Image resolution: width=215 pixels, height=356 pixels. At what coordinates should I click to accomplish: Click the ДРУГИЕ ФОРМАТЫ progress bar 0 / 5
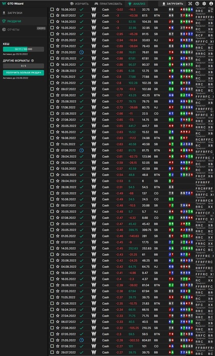pos(23,66)
